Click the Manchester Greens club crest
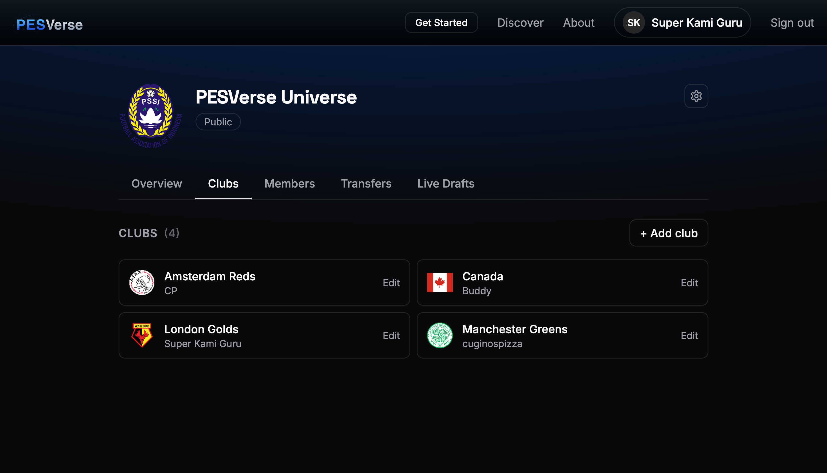This screenshot has height=473, width=827. pyautogui.click(x=440, y=335)
